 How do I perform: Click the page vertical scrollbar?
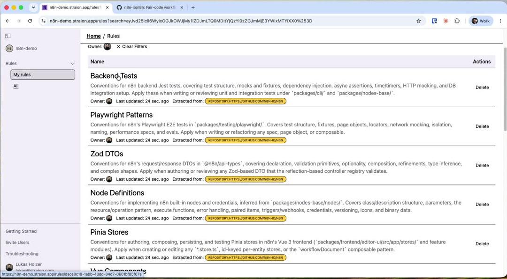point(505,89)
